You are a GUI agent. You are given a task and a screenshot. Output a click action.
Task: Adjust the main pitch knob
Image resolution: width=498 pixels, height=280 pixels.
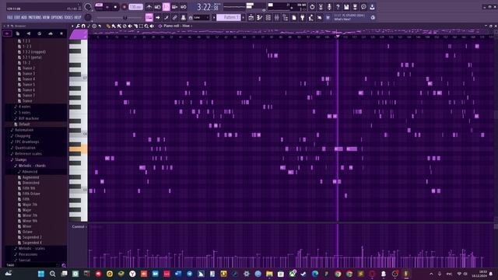[88, 17]
